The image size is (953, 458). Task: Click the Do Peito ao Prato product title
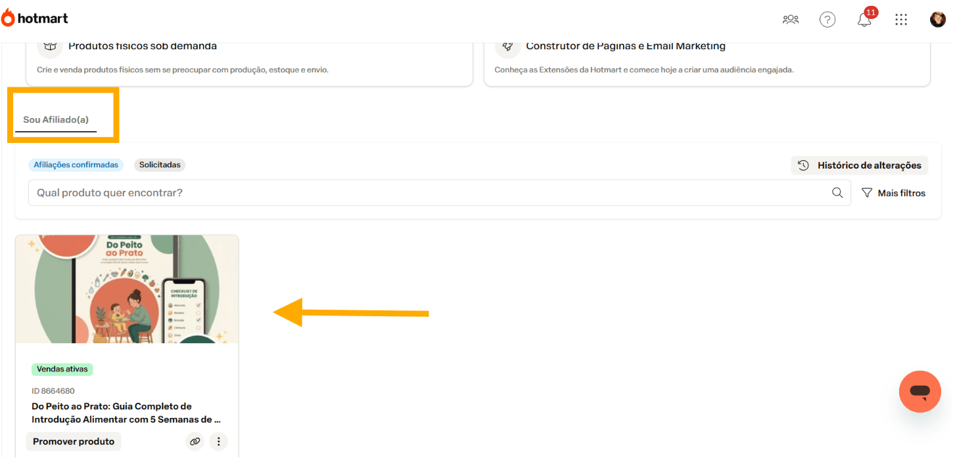(x=126, y=413)
